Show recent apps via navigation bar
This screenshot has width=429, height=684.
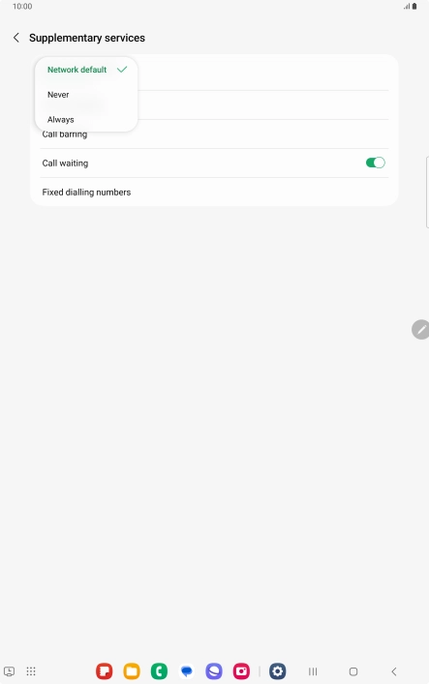click(x=313, y=671)
